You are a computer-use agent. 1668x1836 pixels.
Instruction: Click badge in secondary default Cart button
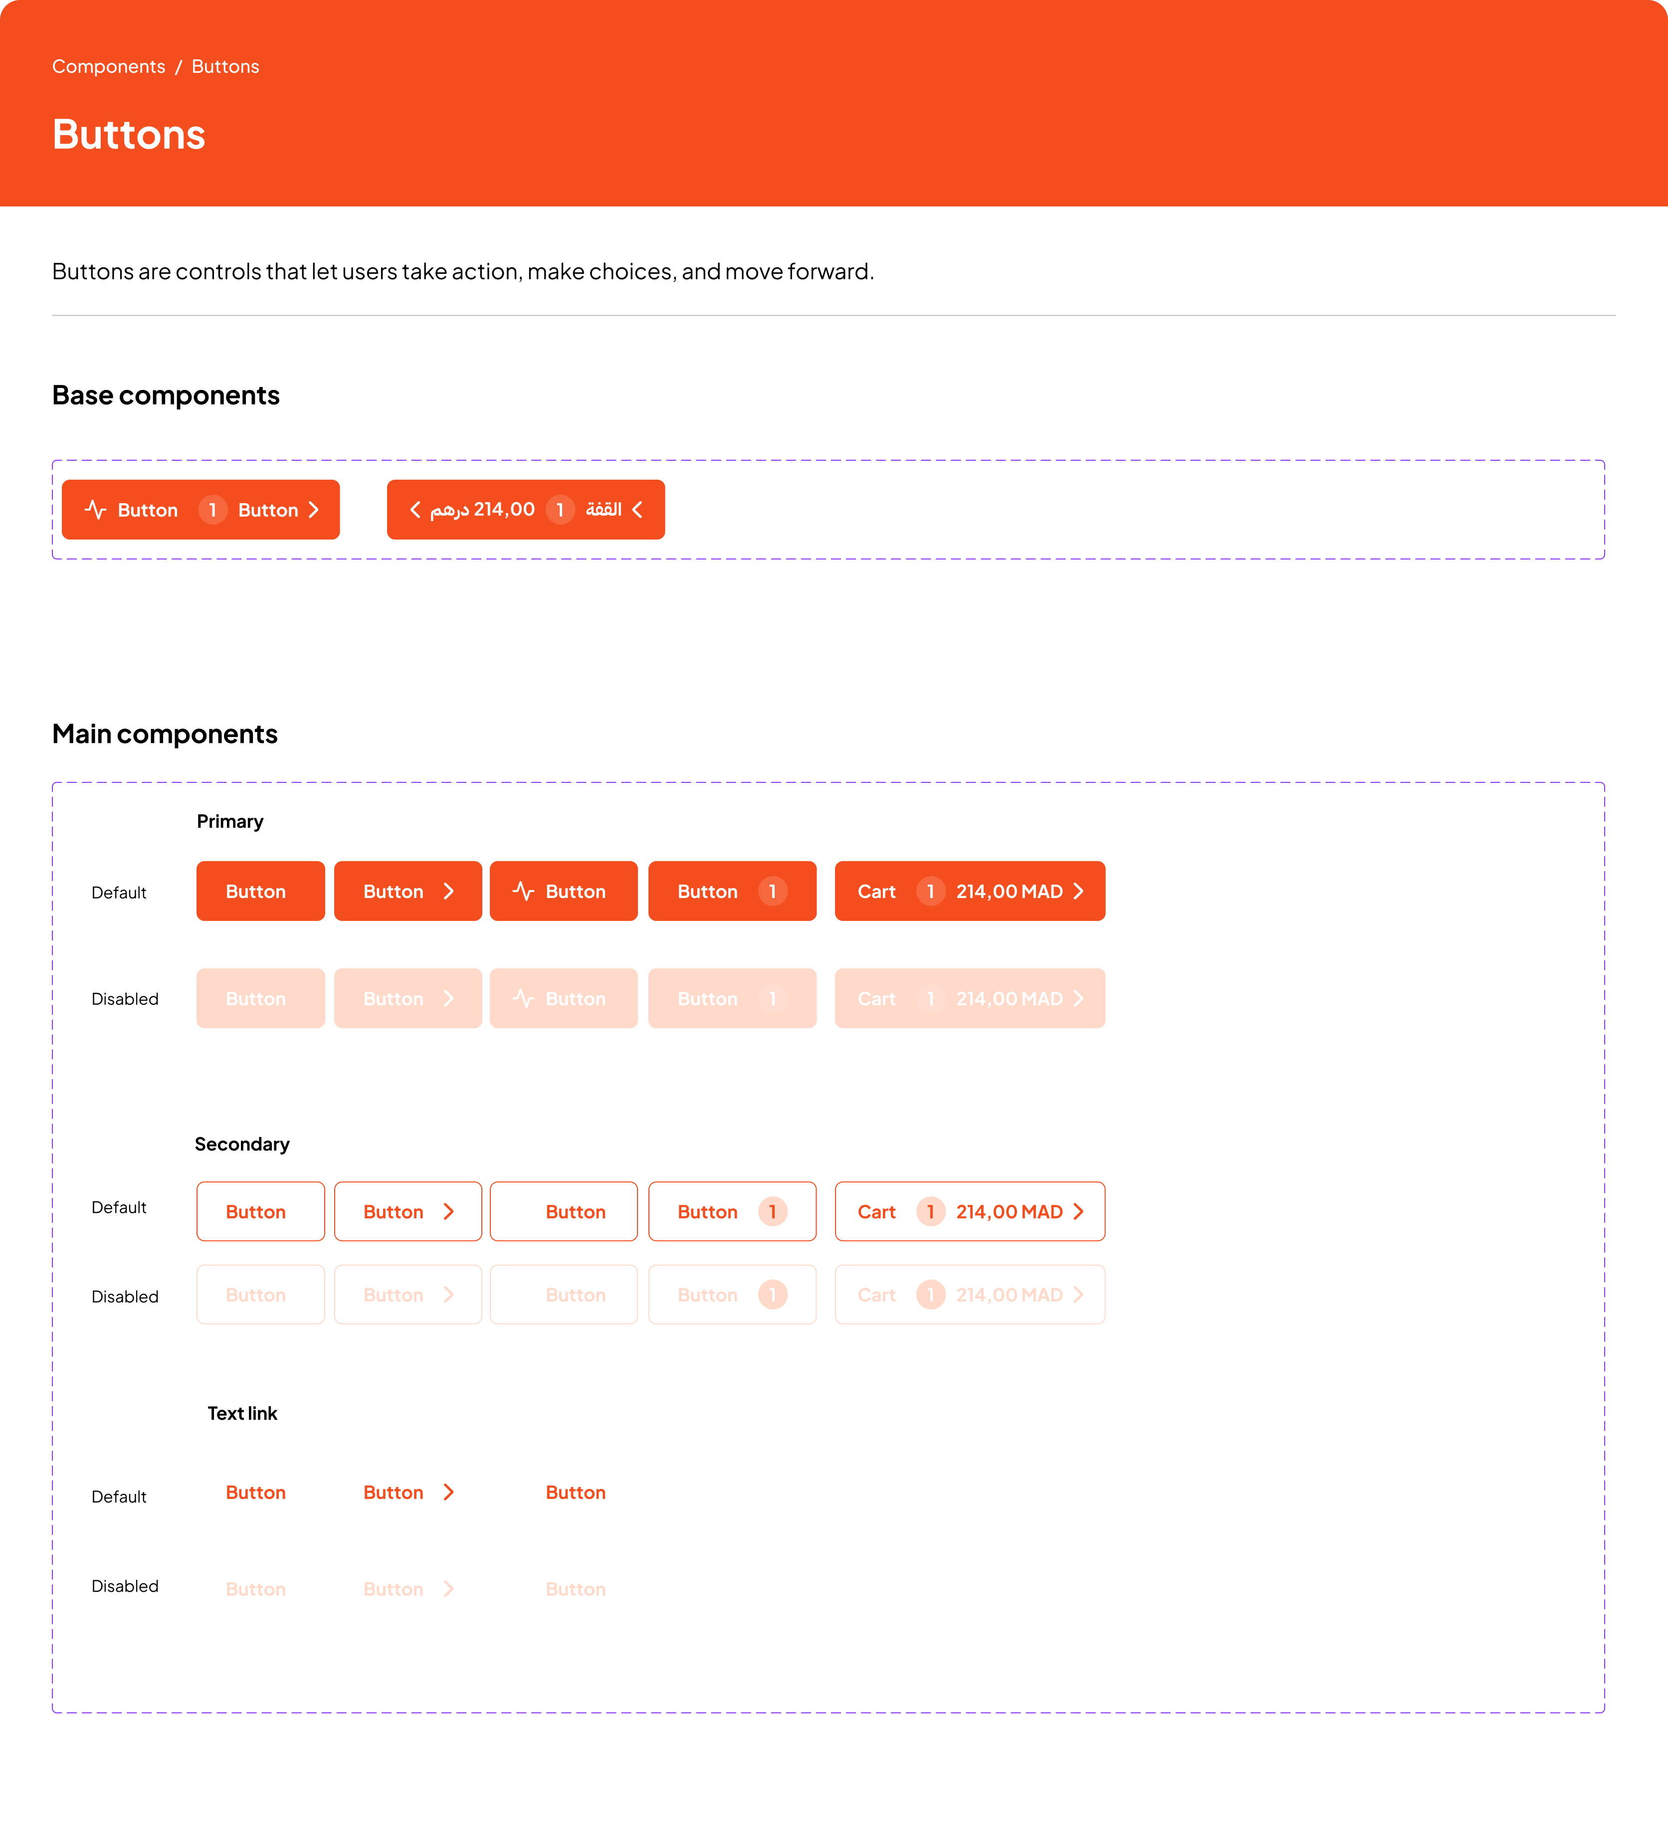pos(930,1211)
